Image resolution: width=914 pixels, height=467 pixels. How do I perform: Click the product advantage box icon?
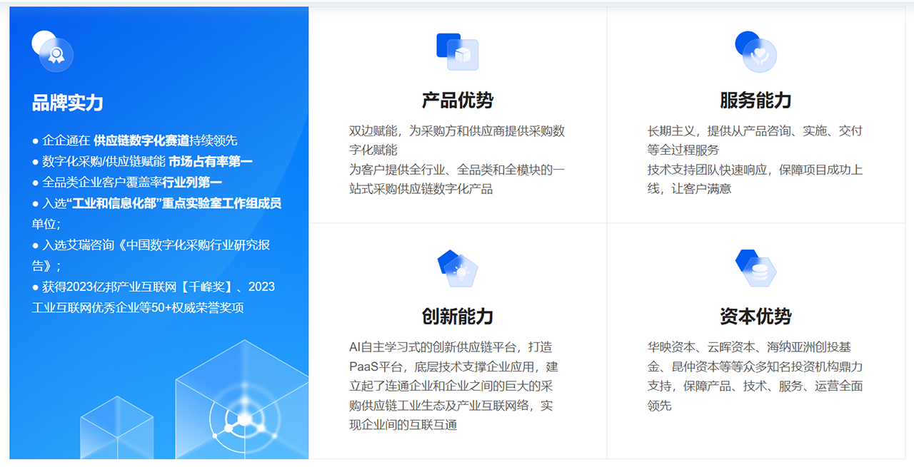(x=458, y=51)
